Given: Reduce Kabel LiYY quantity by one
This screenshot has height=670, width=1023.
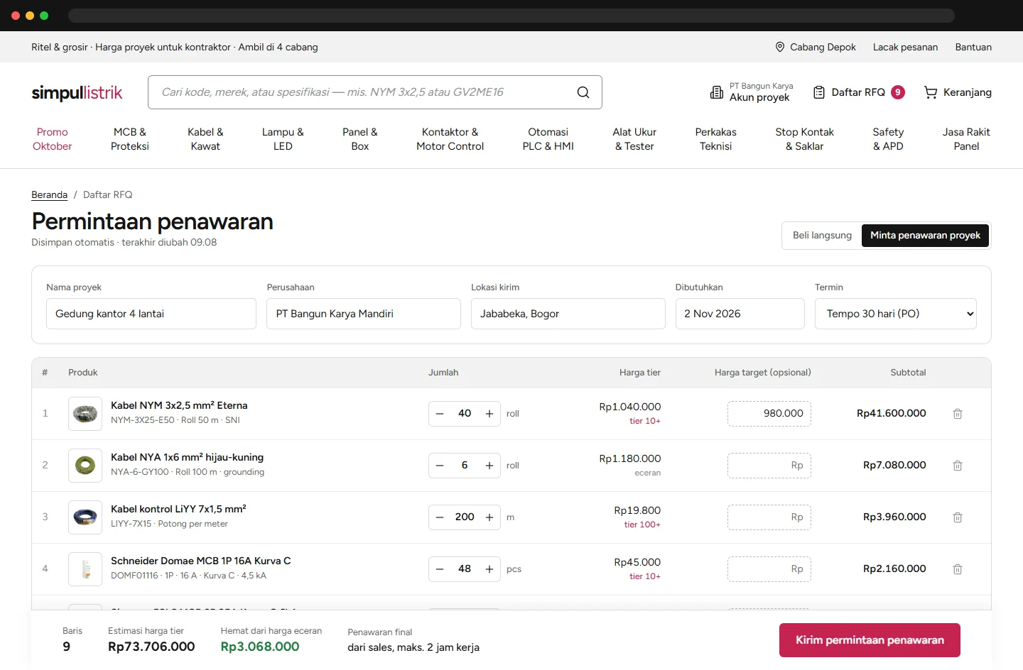Looking at the screenshot, I should point(440,517).
